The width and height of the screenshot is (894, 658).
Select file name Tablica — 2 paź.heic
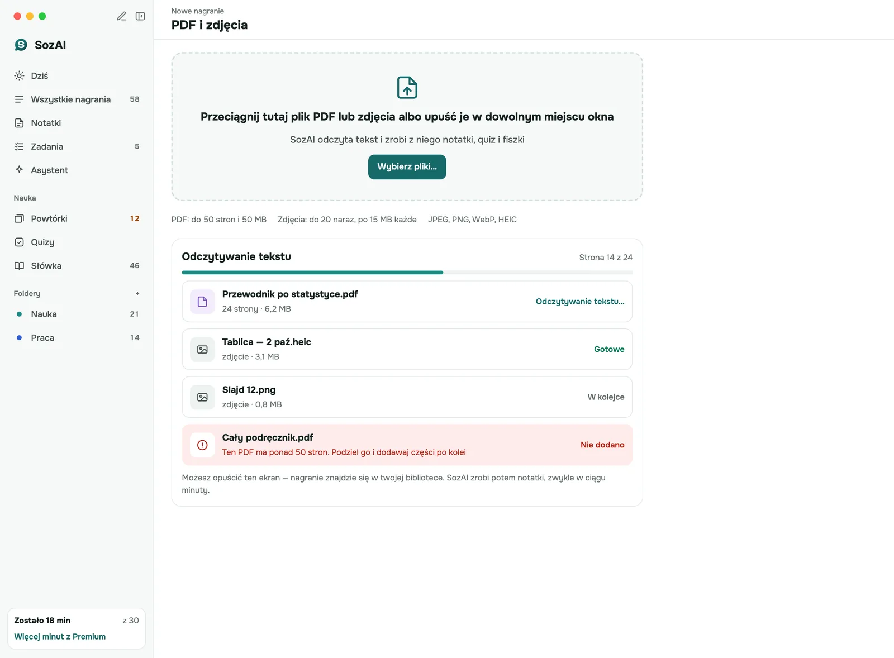(x=267, y=342)
